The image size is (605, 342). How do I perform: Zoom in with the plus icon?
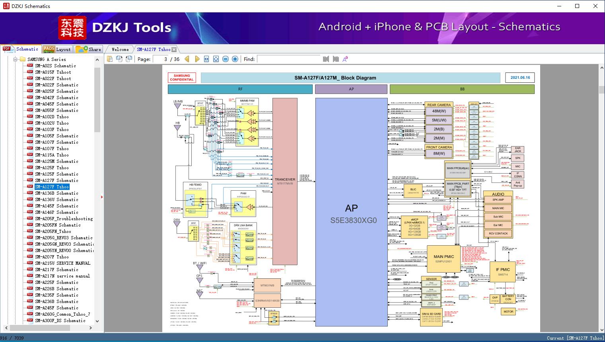click(235, 59)
